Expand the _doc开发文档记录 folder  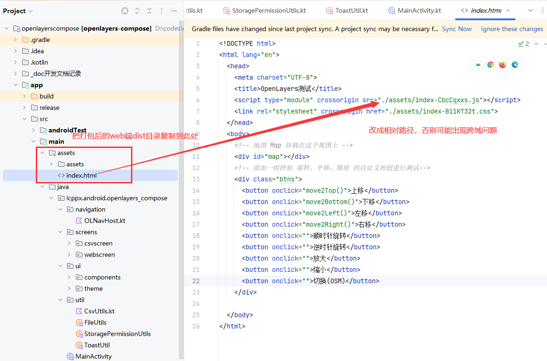(16, 74)
